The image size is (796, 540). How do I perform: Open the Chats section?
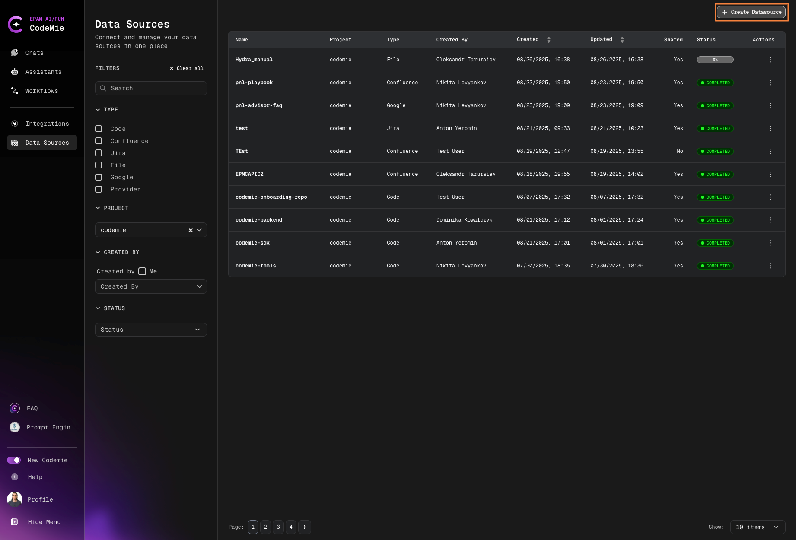[x=34, y=53]
